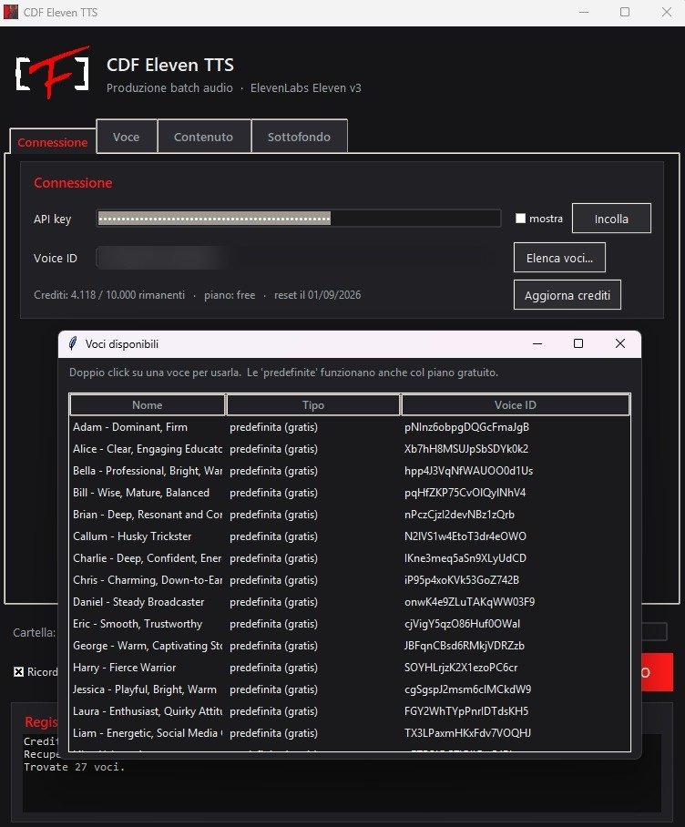Open the Voce tab
This screenshot has height=827, width=685.
pos(127,138)
